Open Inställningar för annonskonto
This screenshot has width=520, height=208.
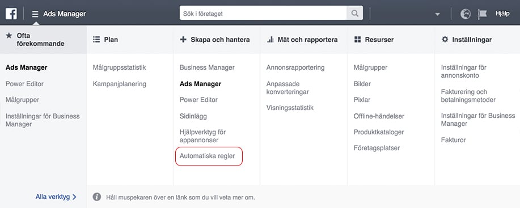[x=464, y=71]
